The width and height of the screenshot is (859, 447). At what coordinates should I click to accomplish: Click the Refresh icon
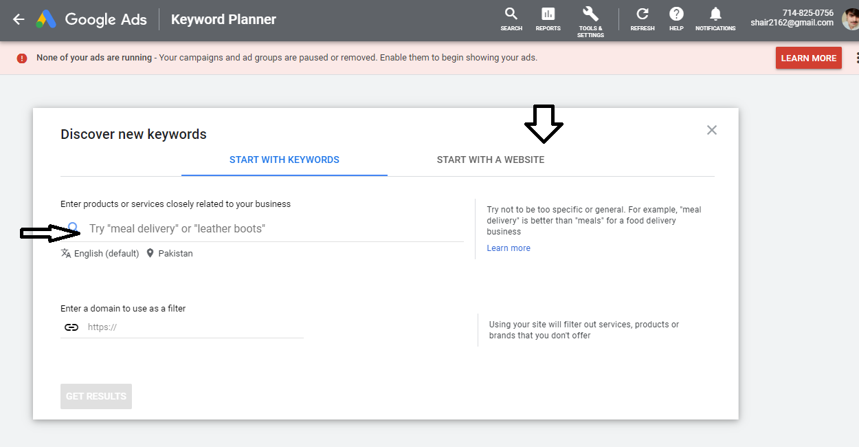[x=643, y=18]
